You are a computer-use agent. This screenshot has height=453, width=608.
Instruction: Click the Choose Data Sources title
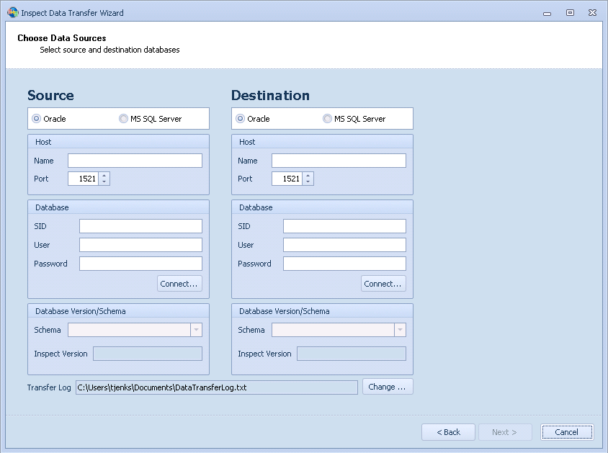pos(62,38)
